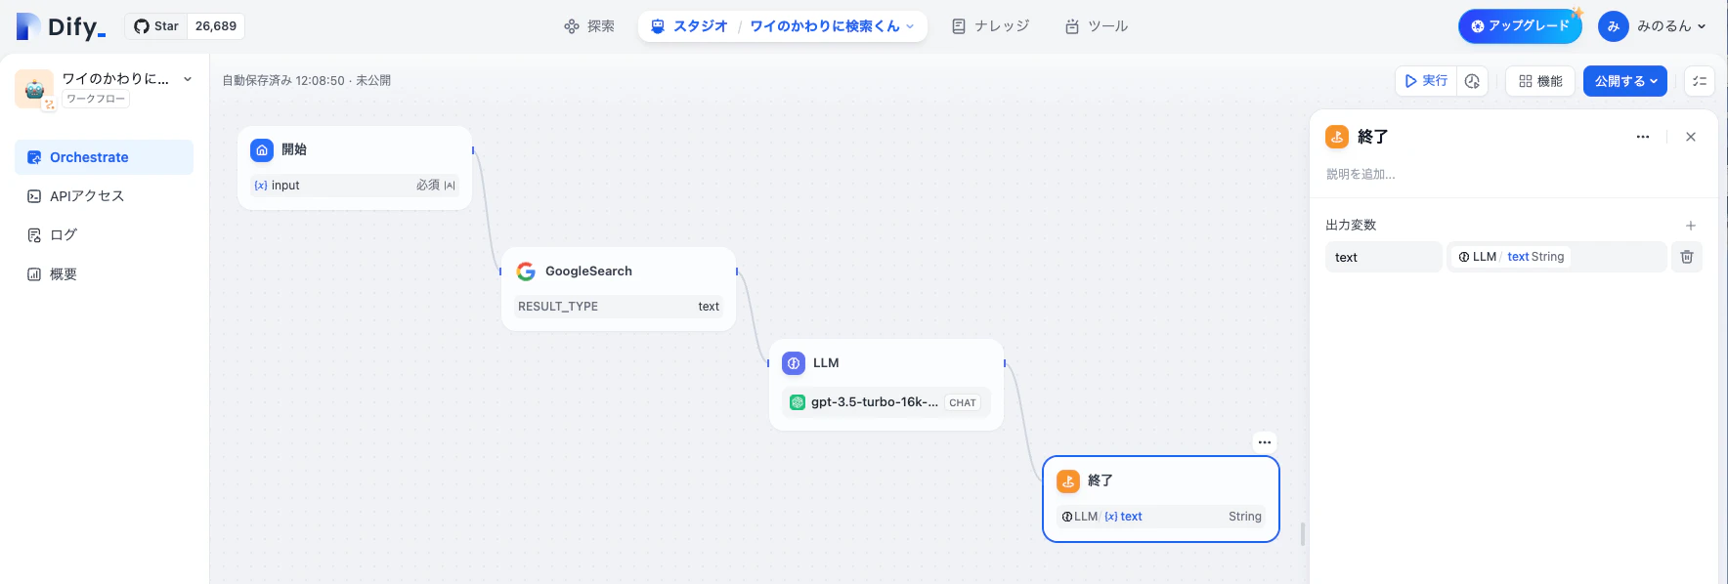Click the APIアクセス terminal icon

click(x=34, y=196)
